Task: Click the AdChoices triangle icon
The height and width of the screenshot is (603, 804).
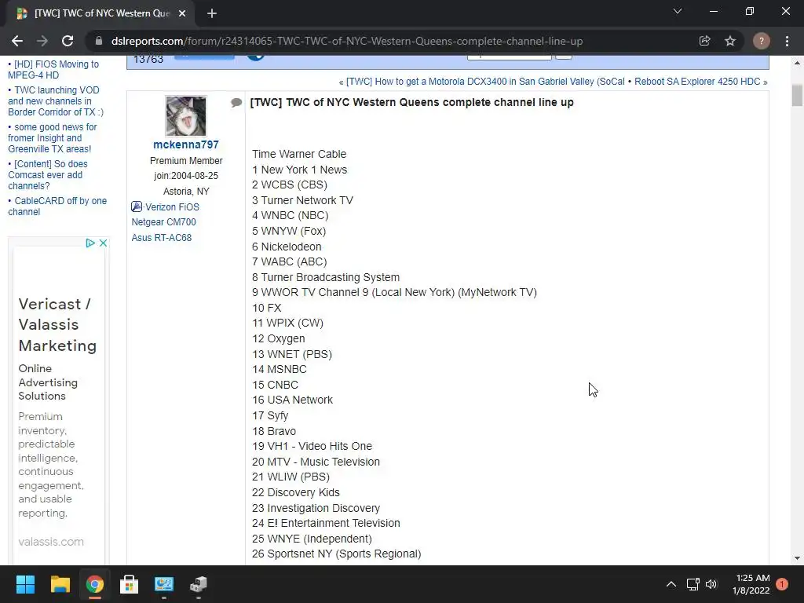Action: pos(90,243)
